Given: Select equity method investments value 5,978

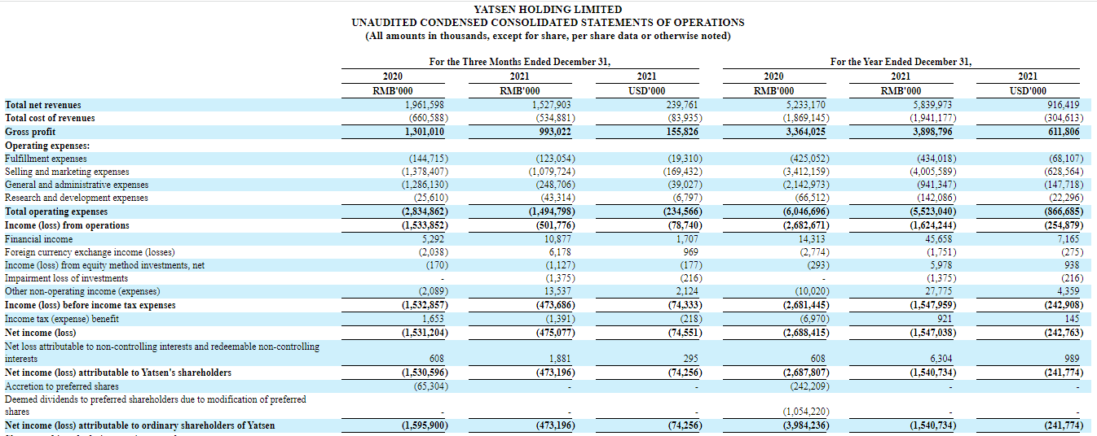Looking at the screenshot, I should tap(941, 265).
